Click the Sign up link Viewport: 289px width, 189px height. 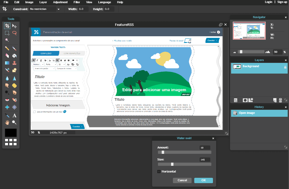[282, 2]
